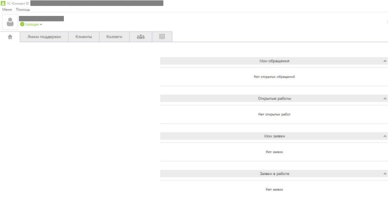
Task: Open the group people icon tab
Action: pos(141,37)
